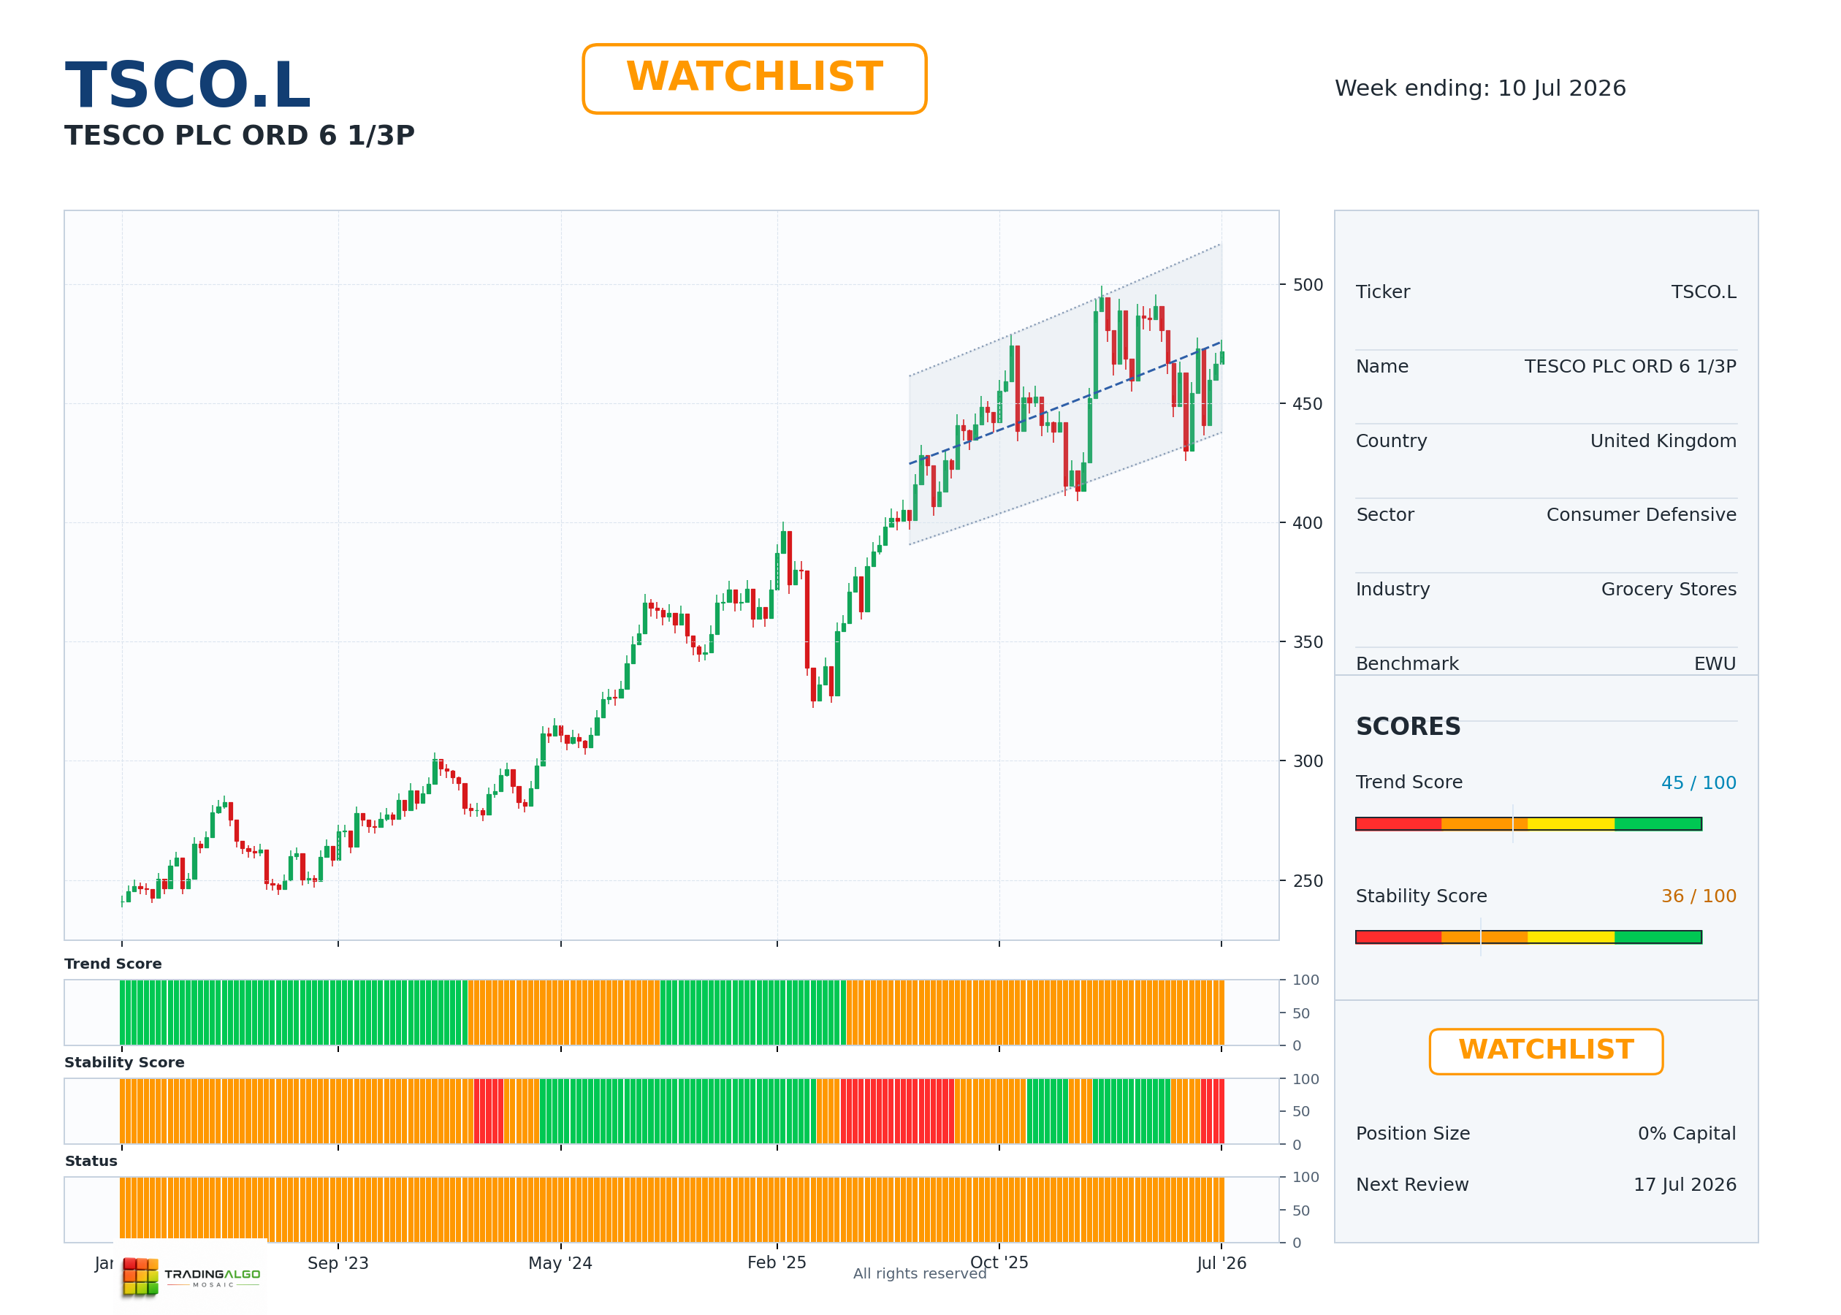
Task: Click the Feb '25 date axis label
Action: (x=777, y=1262)
